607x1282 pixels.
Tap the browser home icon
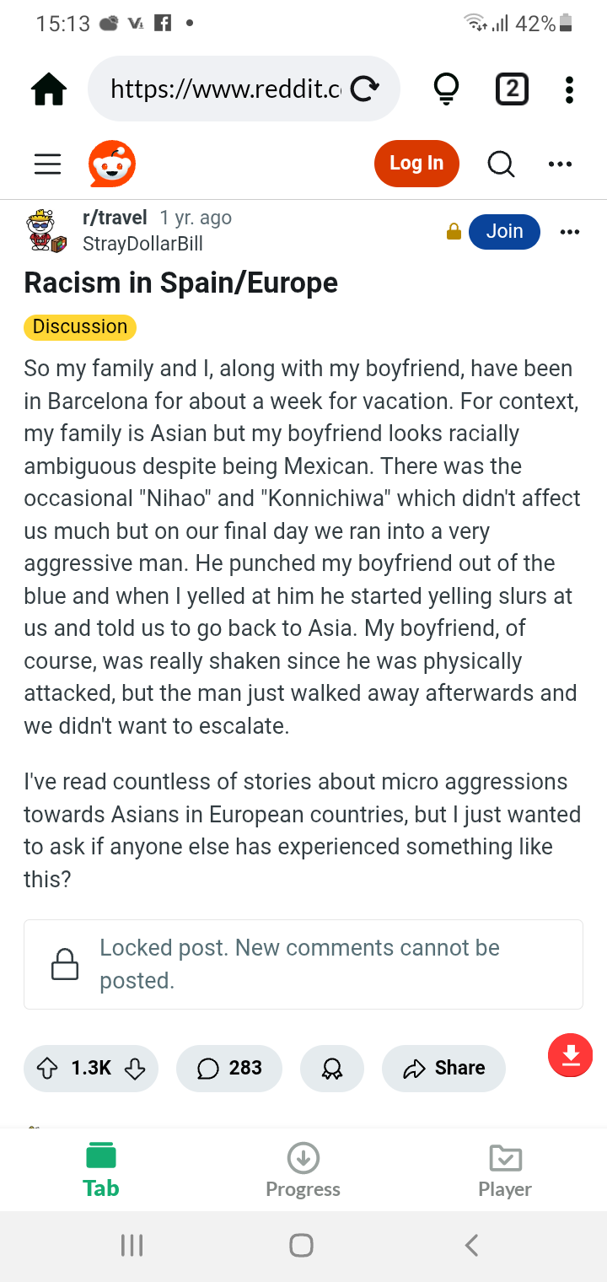(49, 89)
